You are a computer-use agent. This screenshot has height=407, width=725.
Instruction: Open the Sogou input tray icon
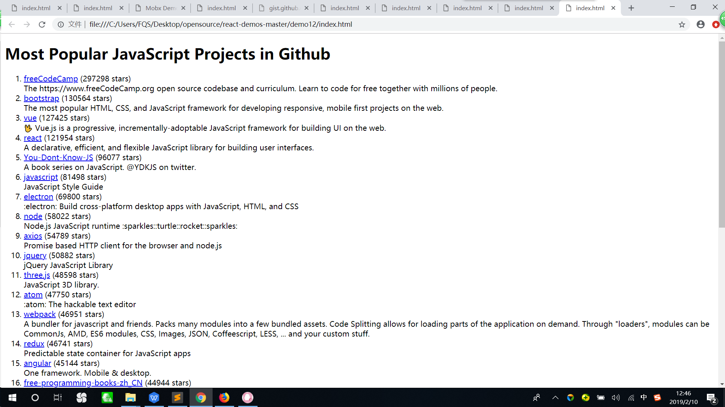[657, 397]
